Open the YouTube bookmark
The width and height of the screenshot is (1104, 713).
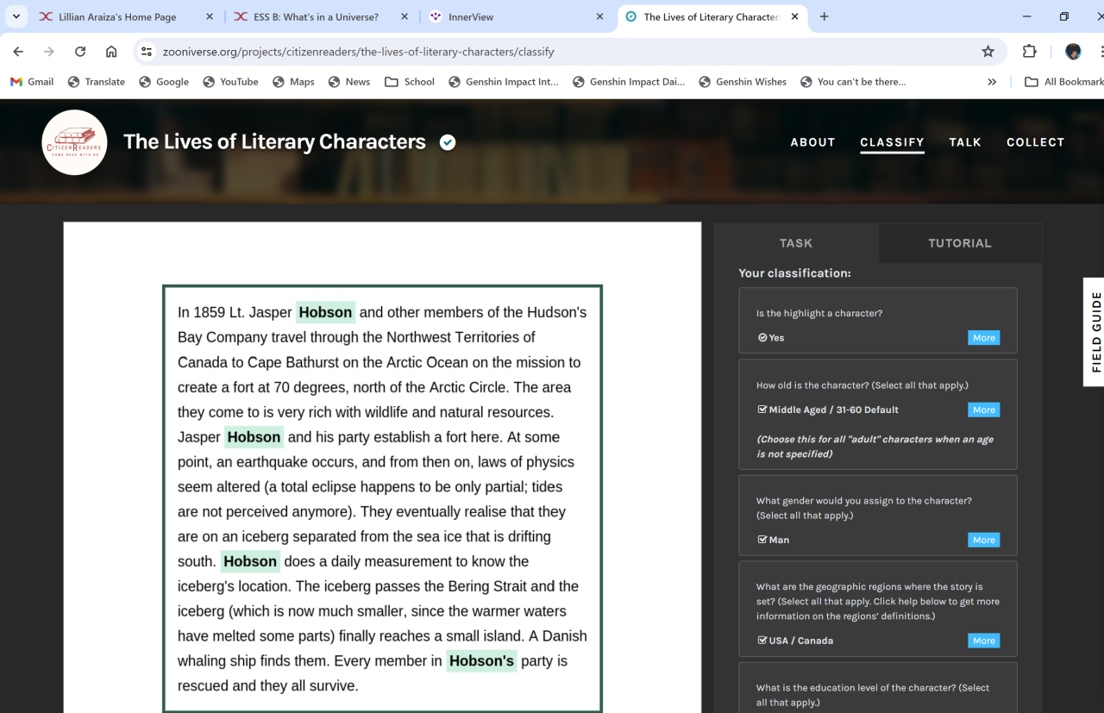(230, 82)
